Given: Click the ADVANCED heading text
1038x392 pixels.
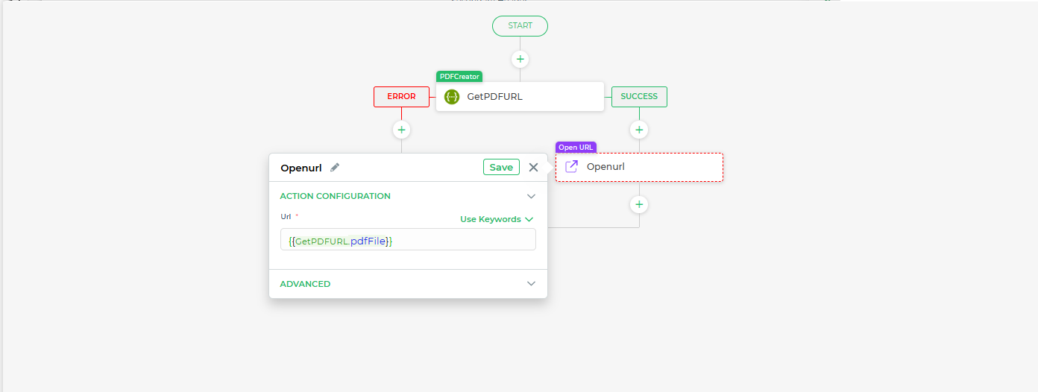Looking at the screenshot, I should click(x=305, y=284).
